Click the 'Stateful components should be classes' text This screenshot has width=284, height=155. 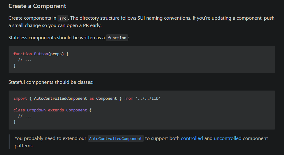coord(51,82)
